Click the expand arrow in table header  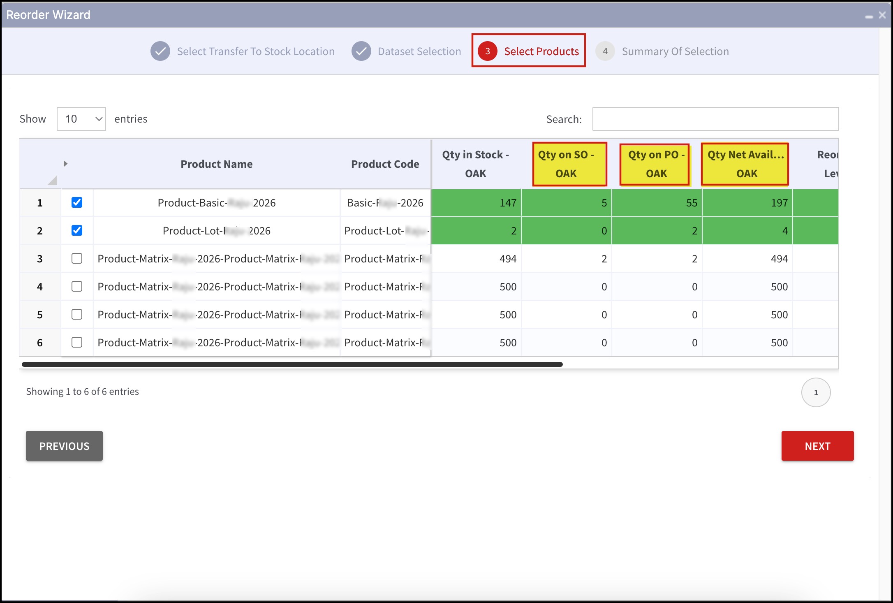[x=65, y=164]
